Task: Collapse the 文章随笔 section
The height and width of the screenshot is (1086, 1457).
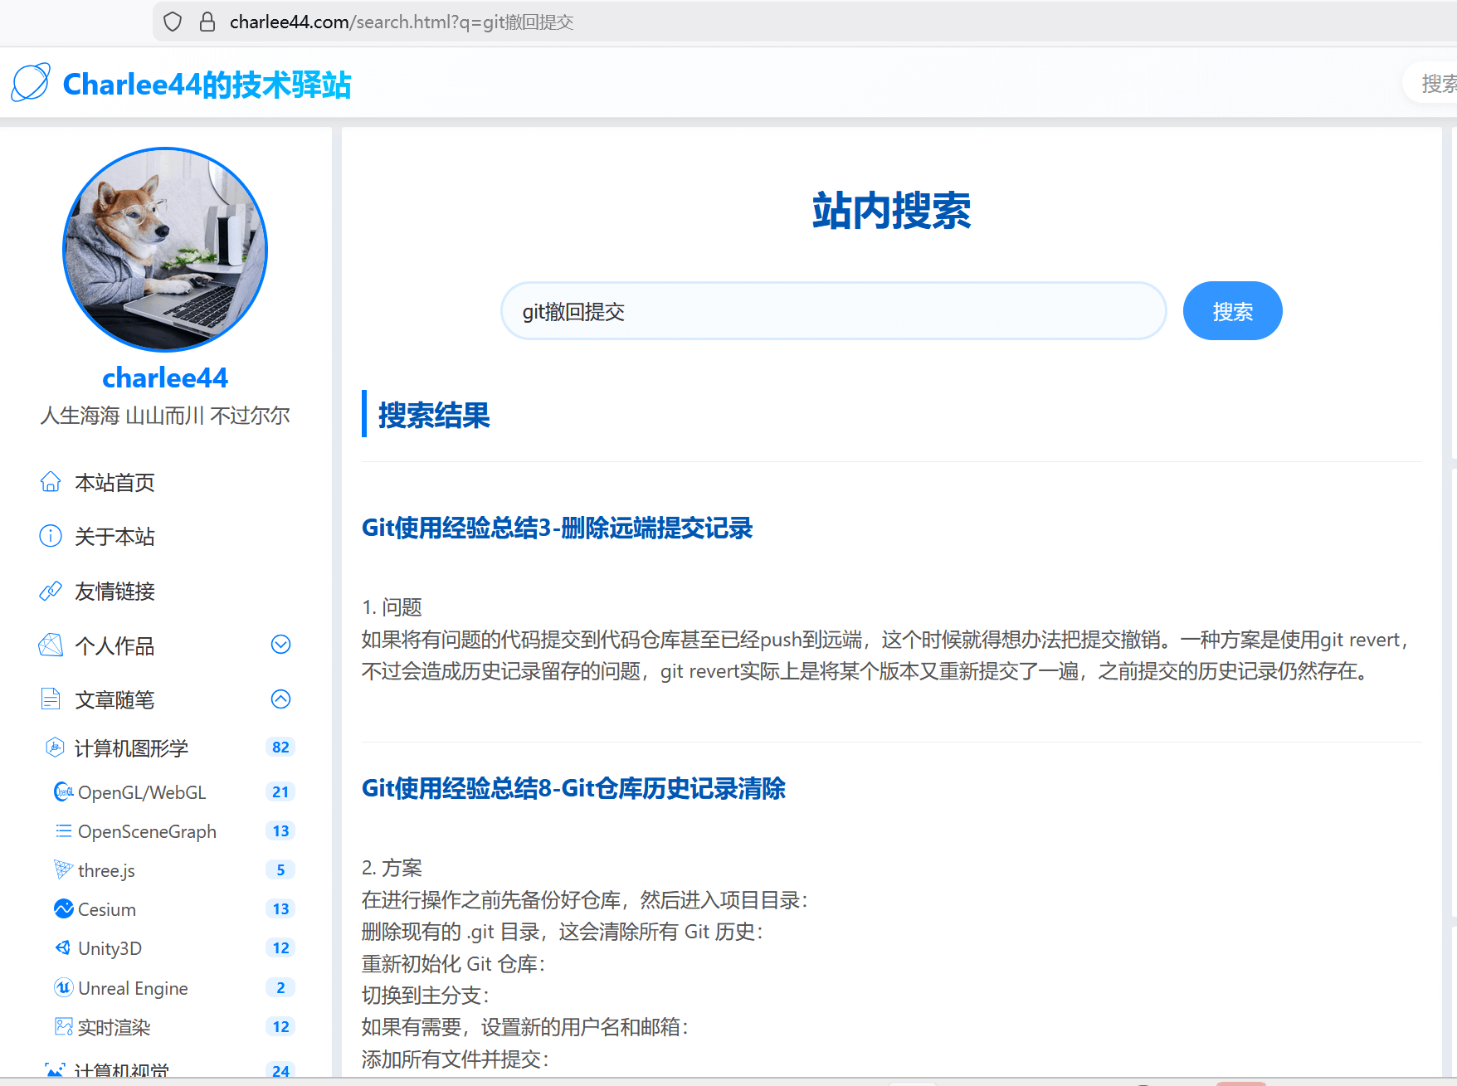Action: tap(280, 699)
